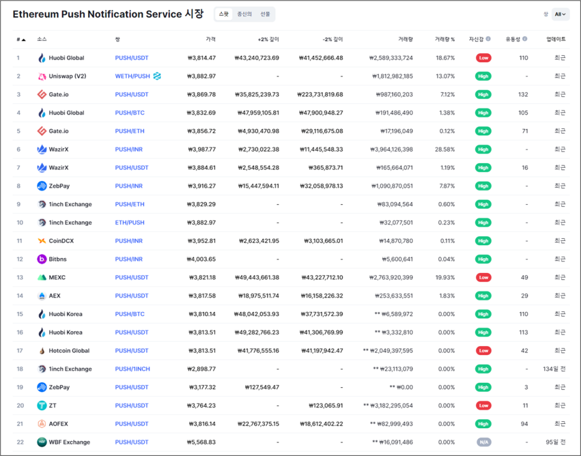Click the Hotcoin Global flame logo
581x456 pixels.
pos(42,351)
